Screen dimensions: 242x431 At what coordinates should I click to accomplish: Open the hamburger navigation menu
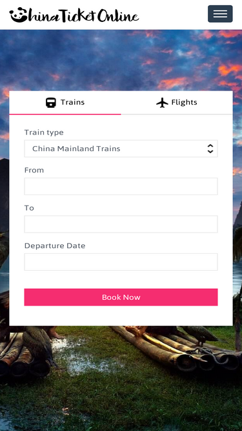(220, 14)
